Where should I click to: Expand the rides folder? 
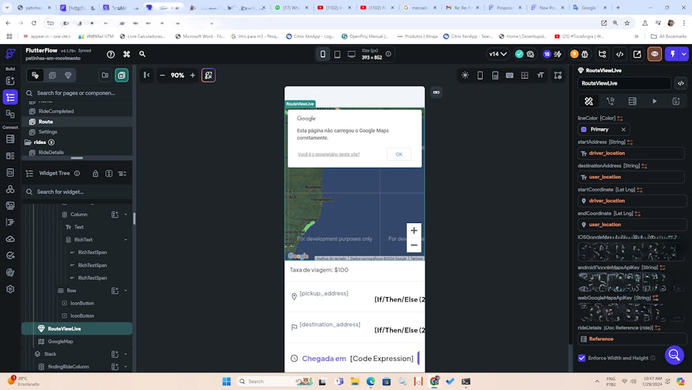(39, 142)
